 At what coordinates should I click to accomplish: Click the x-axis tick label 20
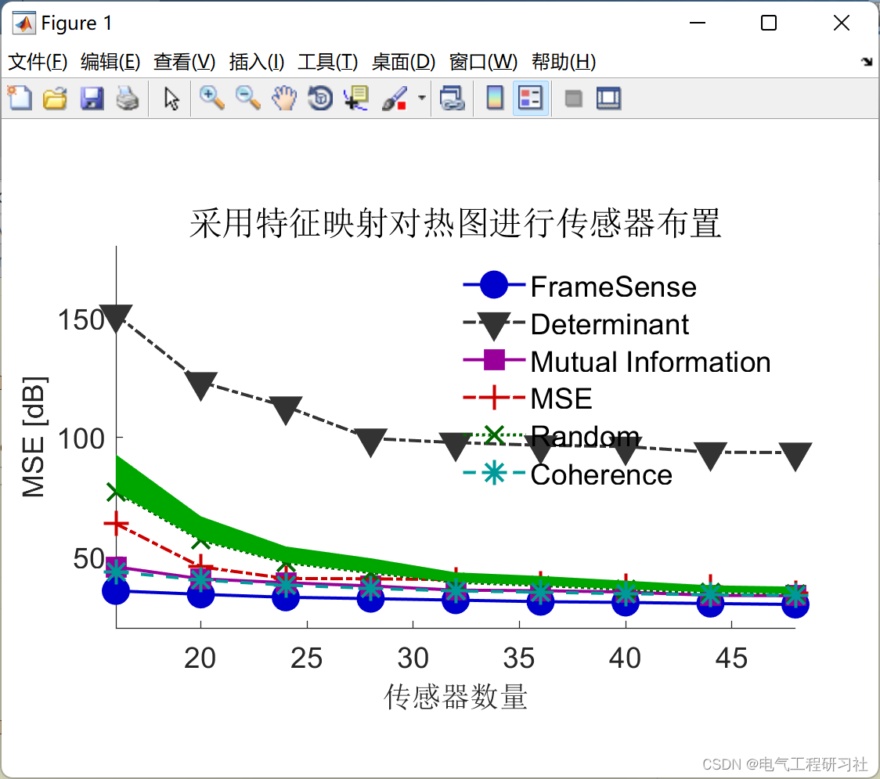200,658
